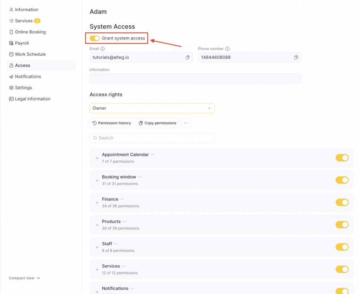Turn off Booking window permissions toggle
Viewport: 361px width, 294px height.
click(342, 180)
